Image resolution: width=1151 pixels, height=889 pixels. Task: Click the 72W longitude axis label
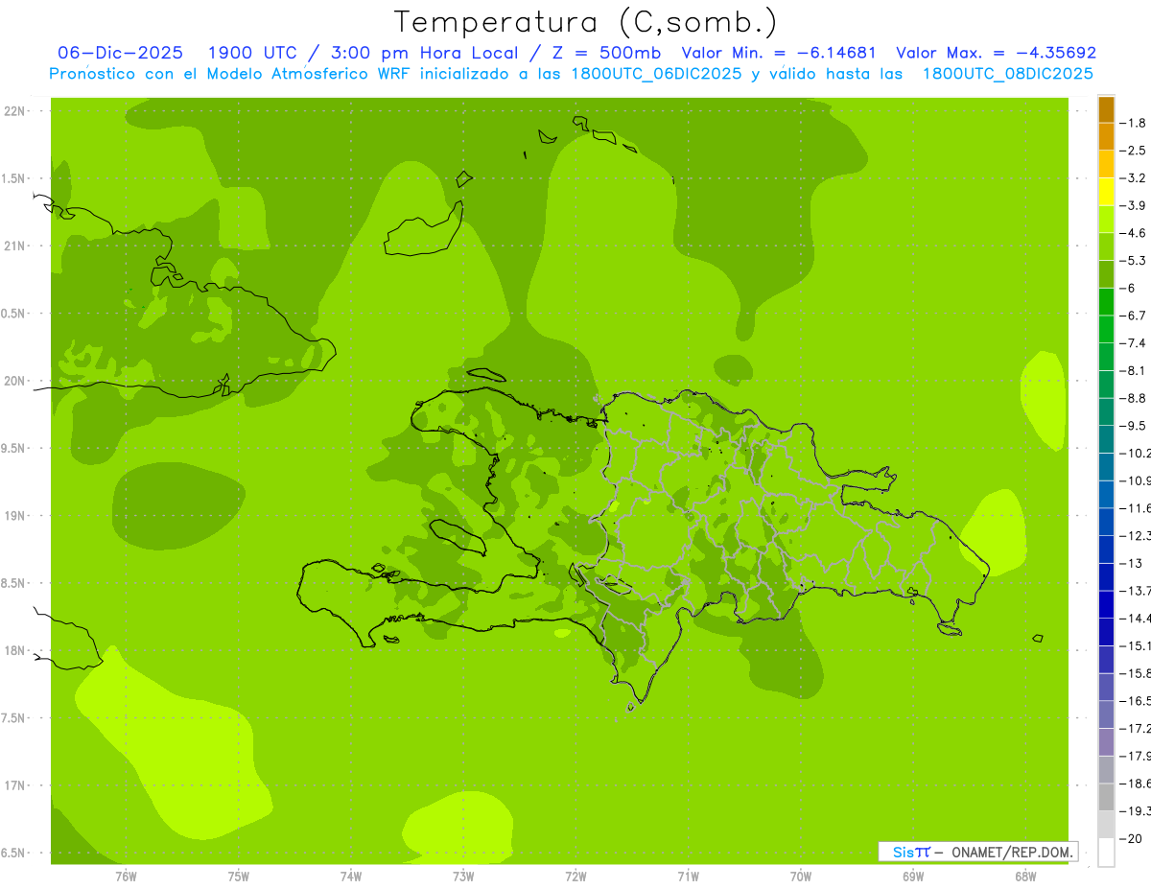coord(575,877)
